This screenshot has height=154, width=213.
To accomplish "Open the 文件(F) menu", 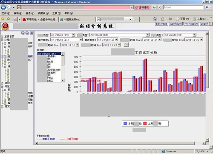I will 6,13.
